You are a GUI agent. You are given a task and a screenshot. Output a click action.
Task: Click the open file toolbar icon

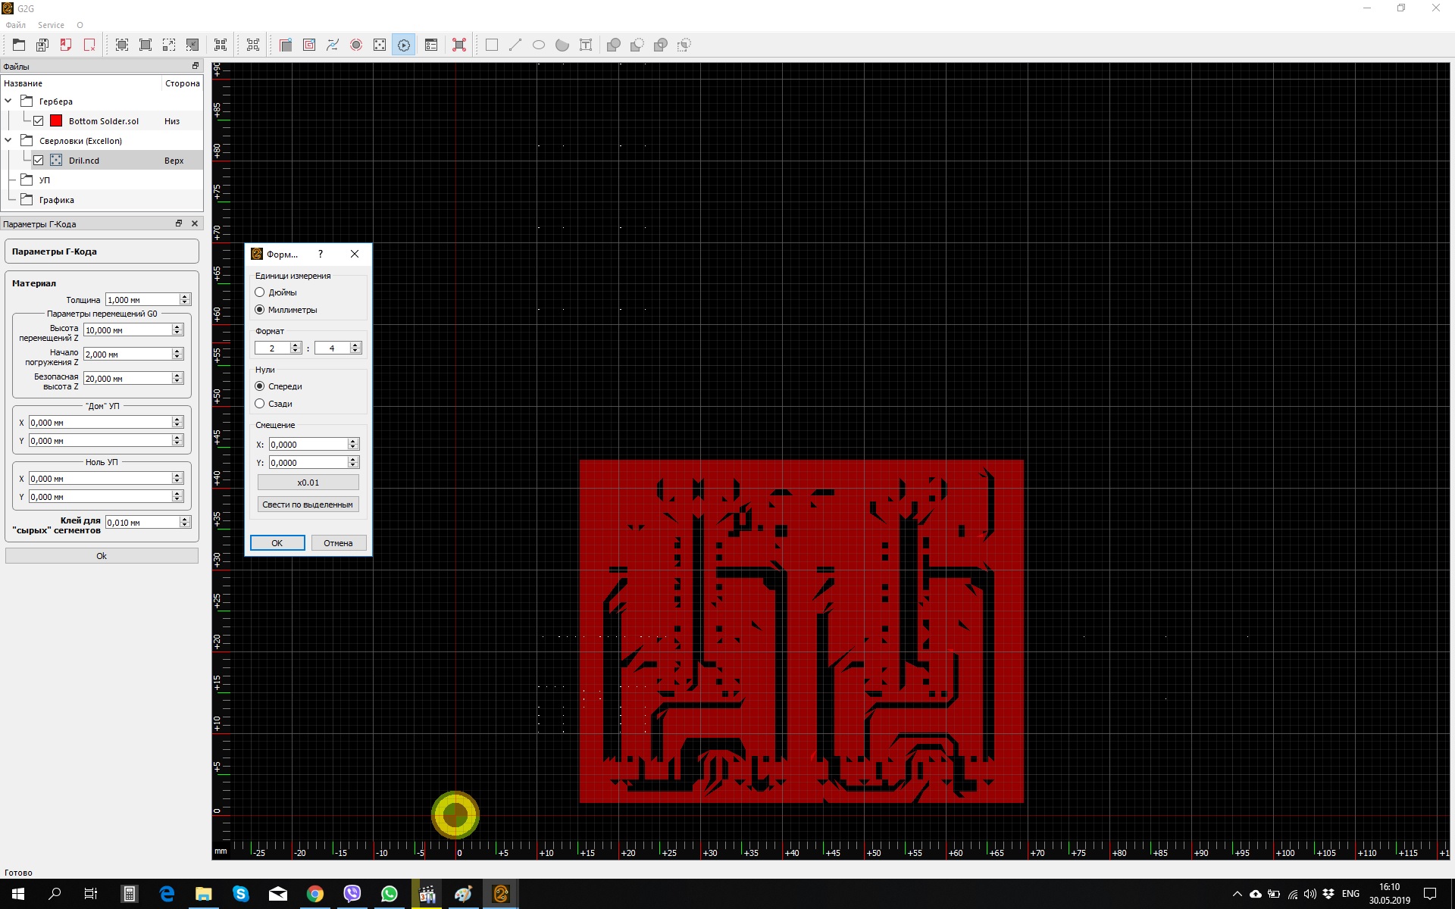tap(19, 45)
